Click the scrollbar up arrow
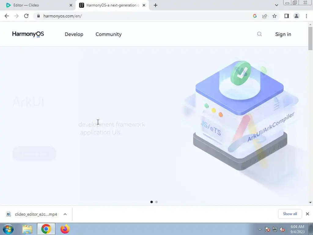Screen dimensions: 313x235 click(x=310, y=24)
